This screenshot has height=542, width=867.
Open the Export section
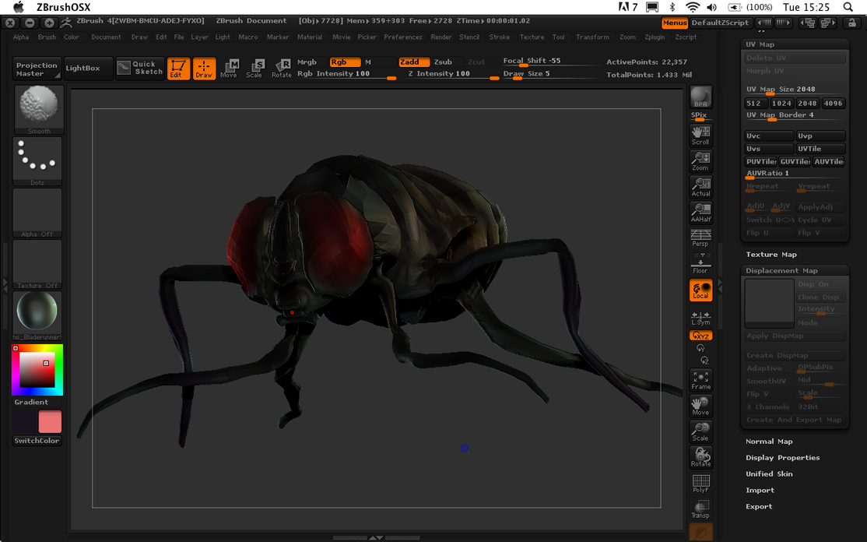759,506
